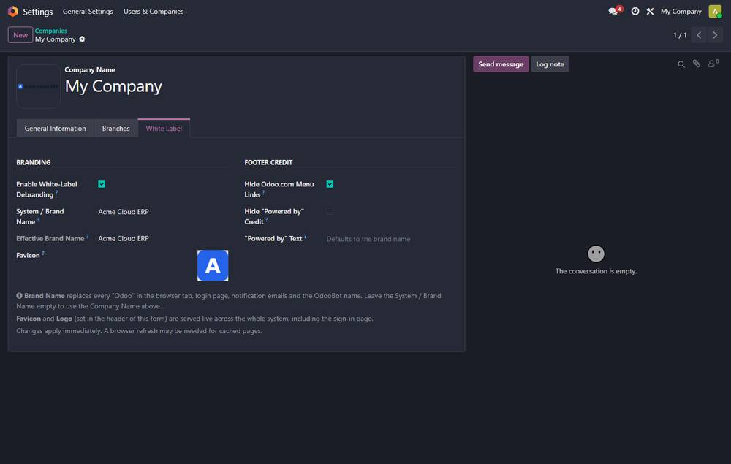Screen dimensions: 731x464
Task: Open the conversations message icon with badge
Action: tap(615, 11)
